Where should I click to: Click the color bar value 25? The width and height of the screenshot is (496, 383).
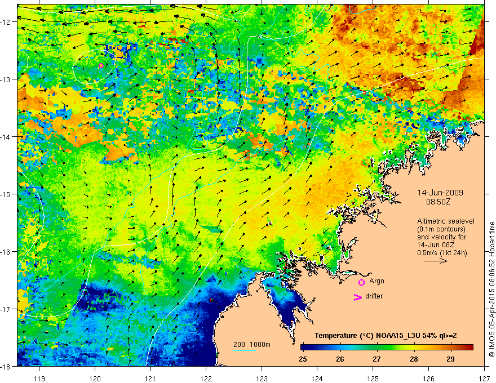[303, 359]
